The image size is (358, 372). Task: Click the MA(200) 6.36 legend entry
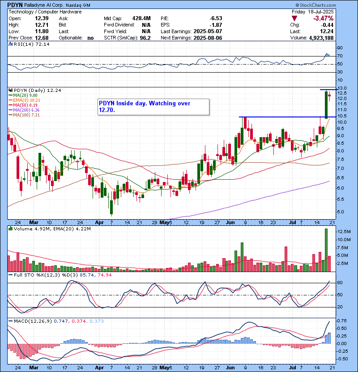pos(24,110)
